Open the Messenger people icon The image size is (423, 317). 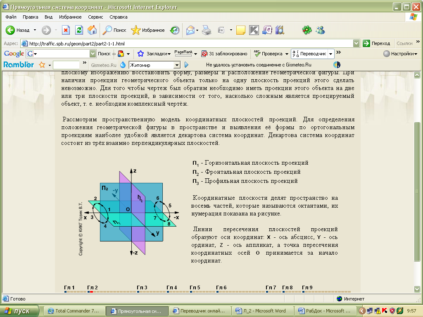pyautogui.click(x=320, y=30)
